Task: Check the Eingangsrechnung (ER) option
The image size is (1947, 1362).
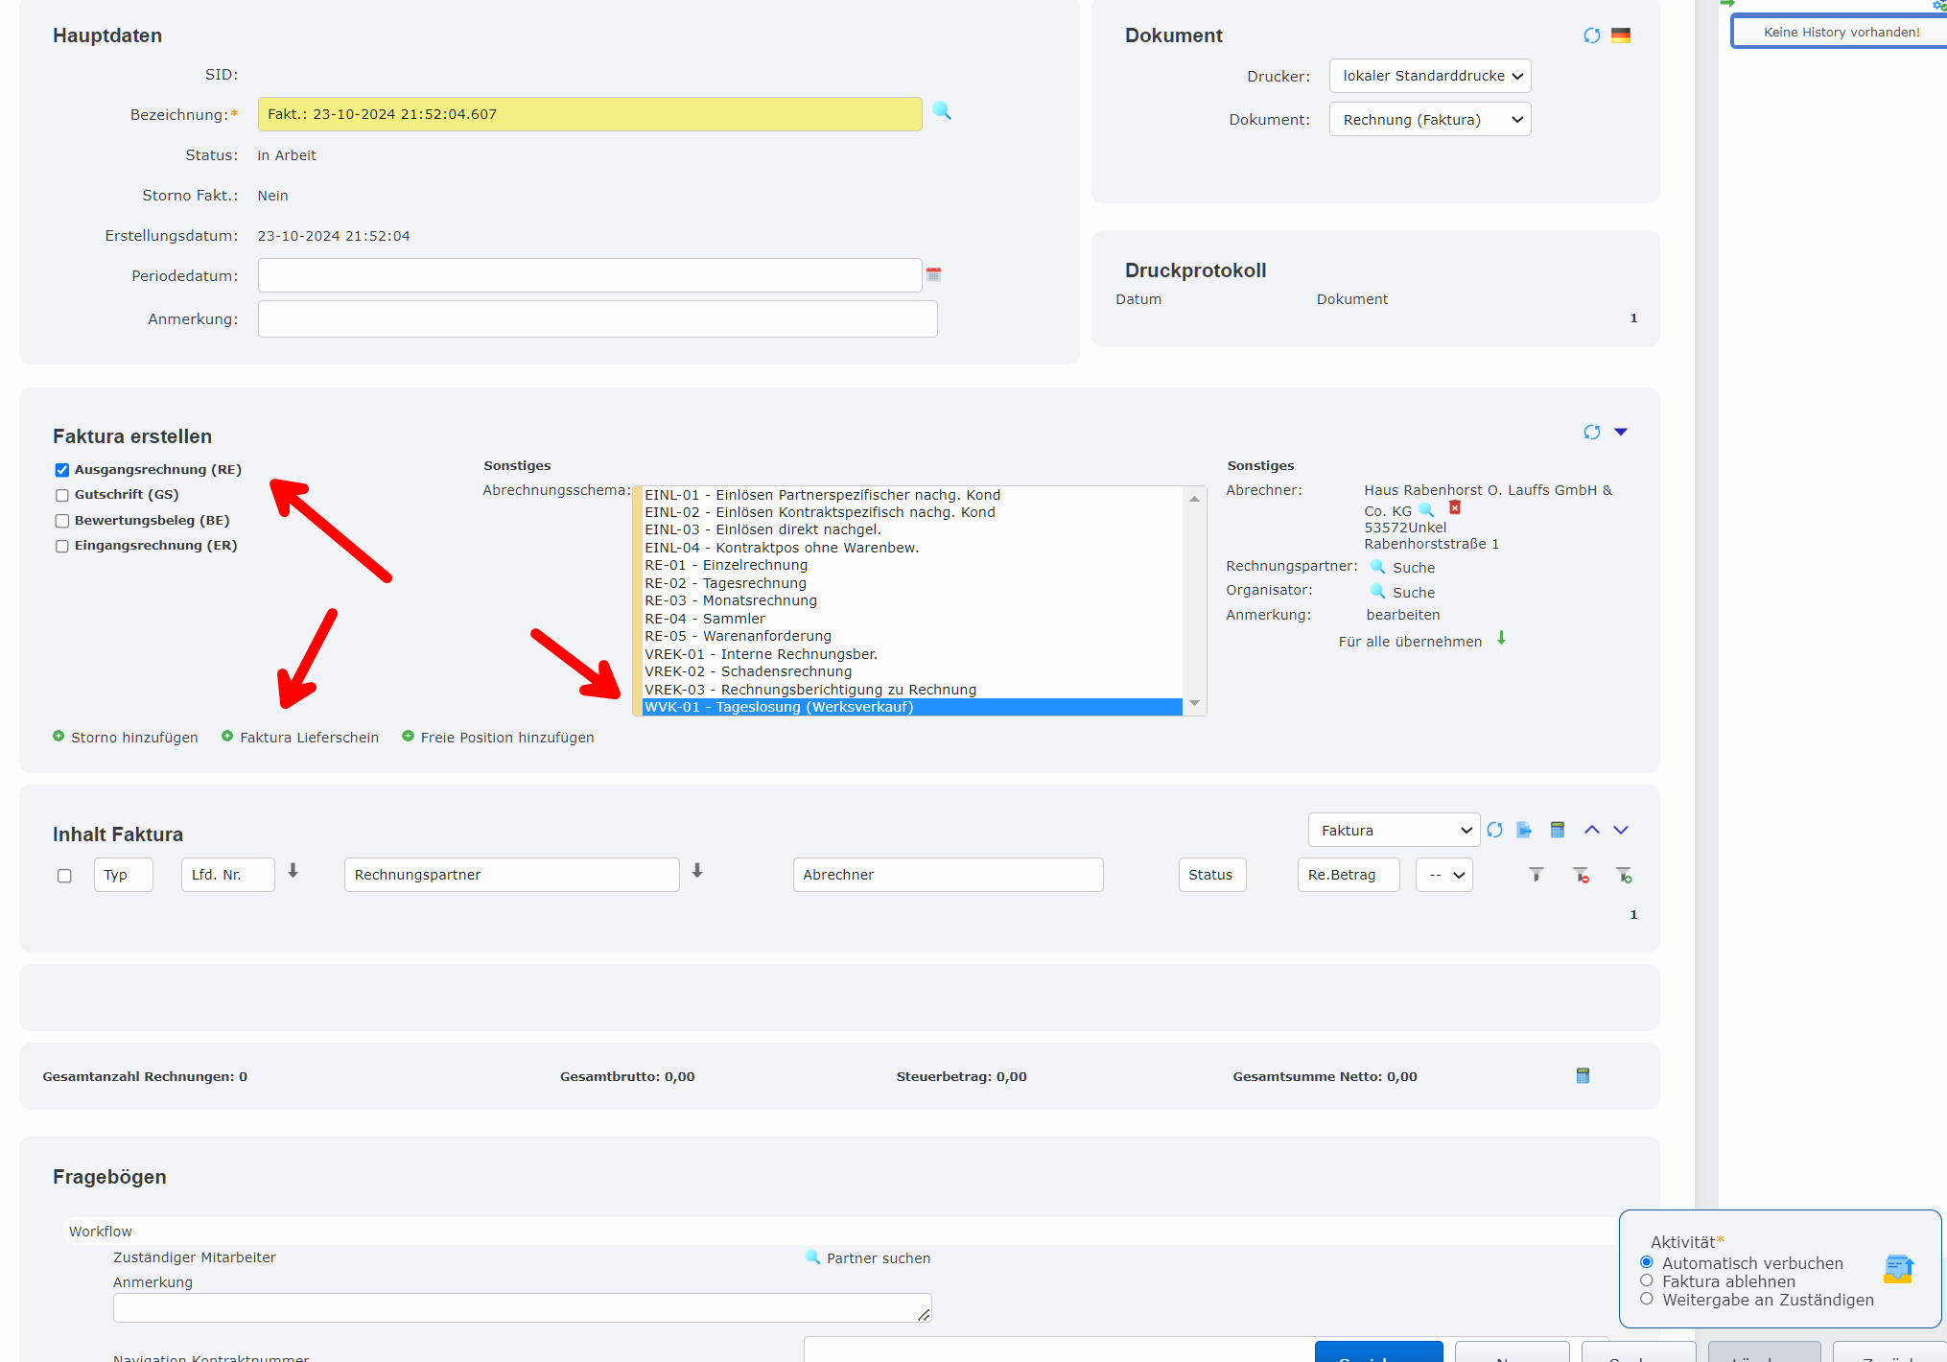Action: [x=61, y=546]
